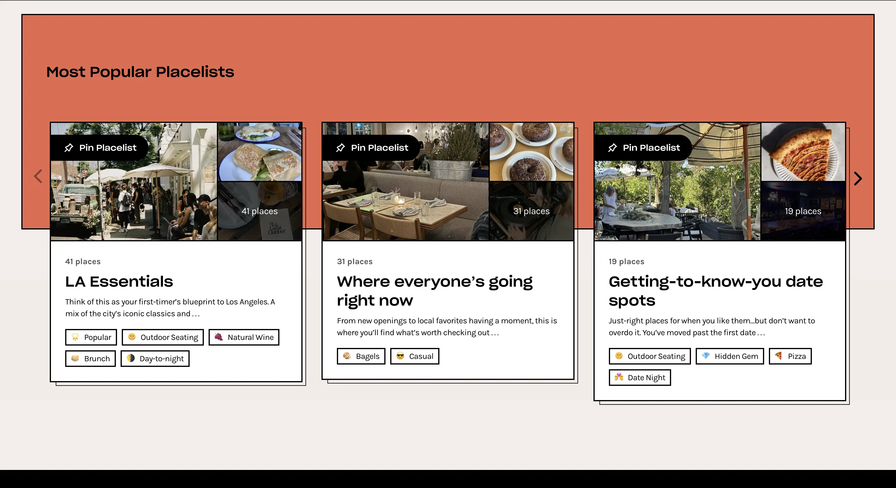Select the Pizza slice tag
Image resolution: width=896 pixels, height=488 pixels.
[x=790, y=356]
